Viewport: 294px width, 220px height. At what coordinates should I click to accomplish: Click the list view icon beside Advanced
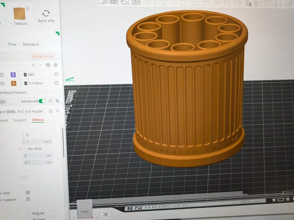(50, 101)
